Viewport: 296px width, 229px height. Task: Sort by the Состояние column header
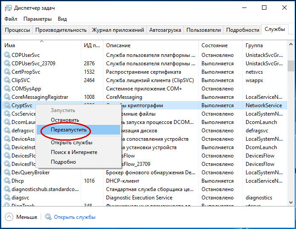pyautogui.click(x=220, y=45)
